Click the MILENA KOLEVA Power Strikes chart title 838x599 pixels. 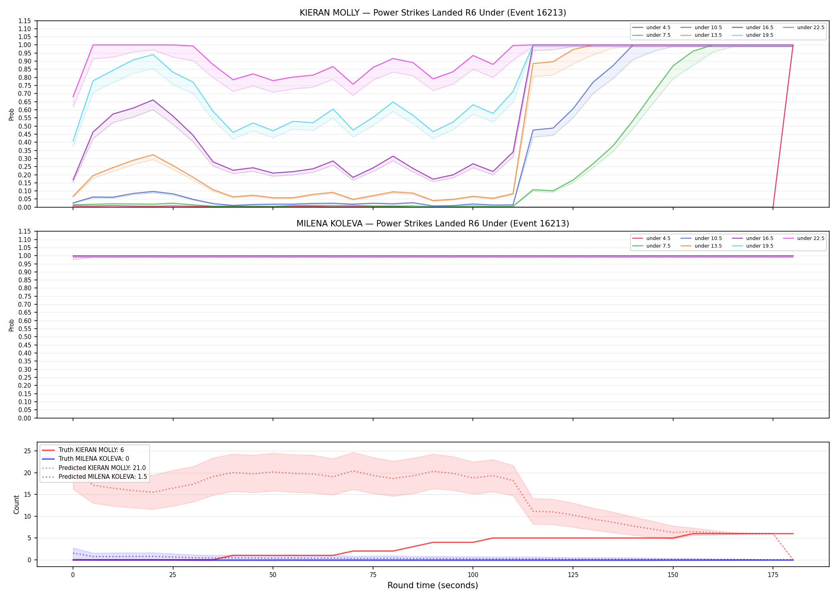pyautogui.click(x=433, y=224)
